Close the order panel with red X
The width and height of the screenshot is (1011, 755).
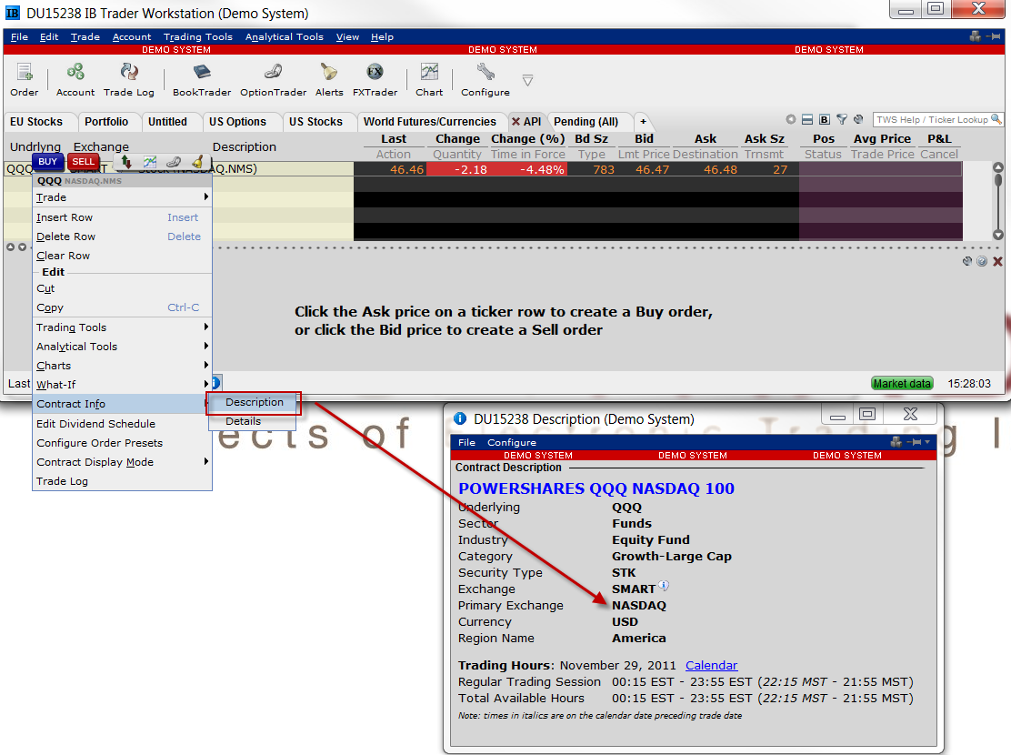tap(997, 261)
